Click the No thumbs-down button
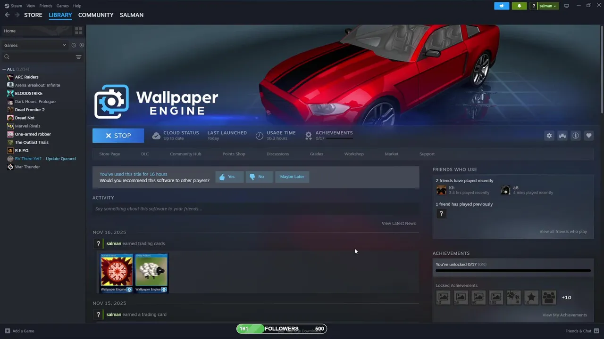Image resolution: width=604 pixels, height=339 pixels. pyautogui.click(x=259, y=177)
